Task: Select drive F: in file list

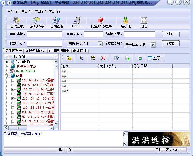Action: pyautogui.click(x=66, y=86)
